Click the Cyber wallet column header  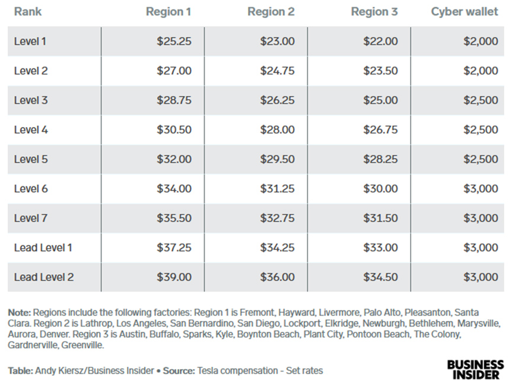(465, 12)
